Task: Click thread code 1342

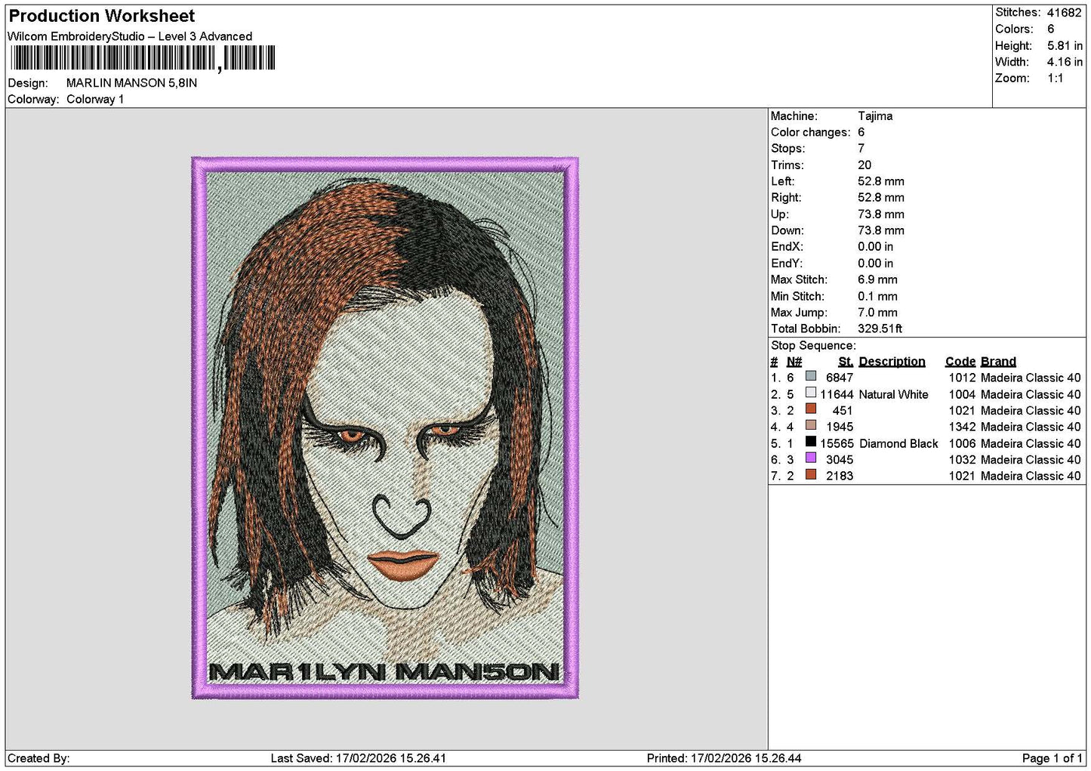Action: tap(962, 427)
